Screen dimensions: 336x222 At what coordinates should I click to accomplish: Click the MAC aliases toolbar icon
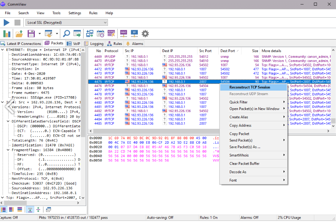coord(124,34)
